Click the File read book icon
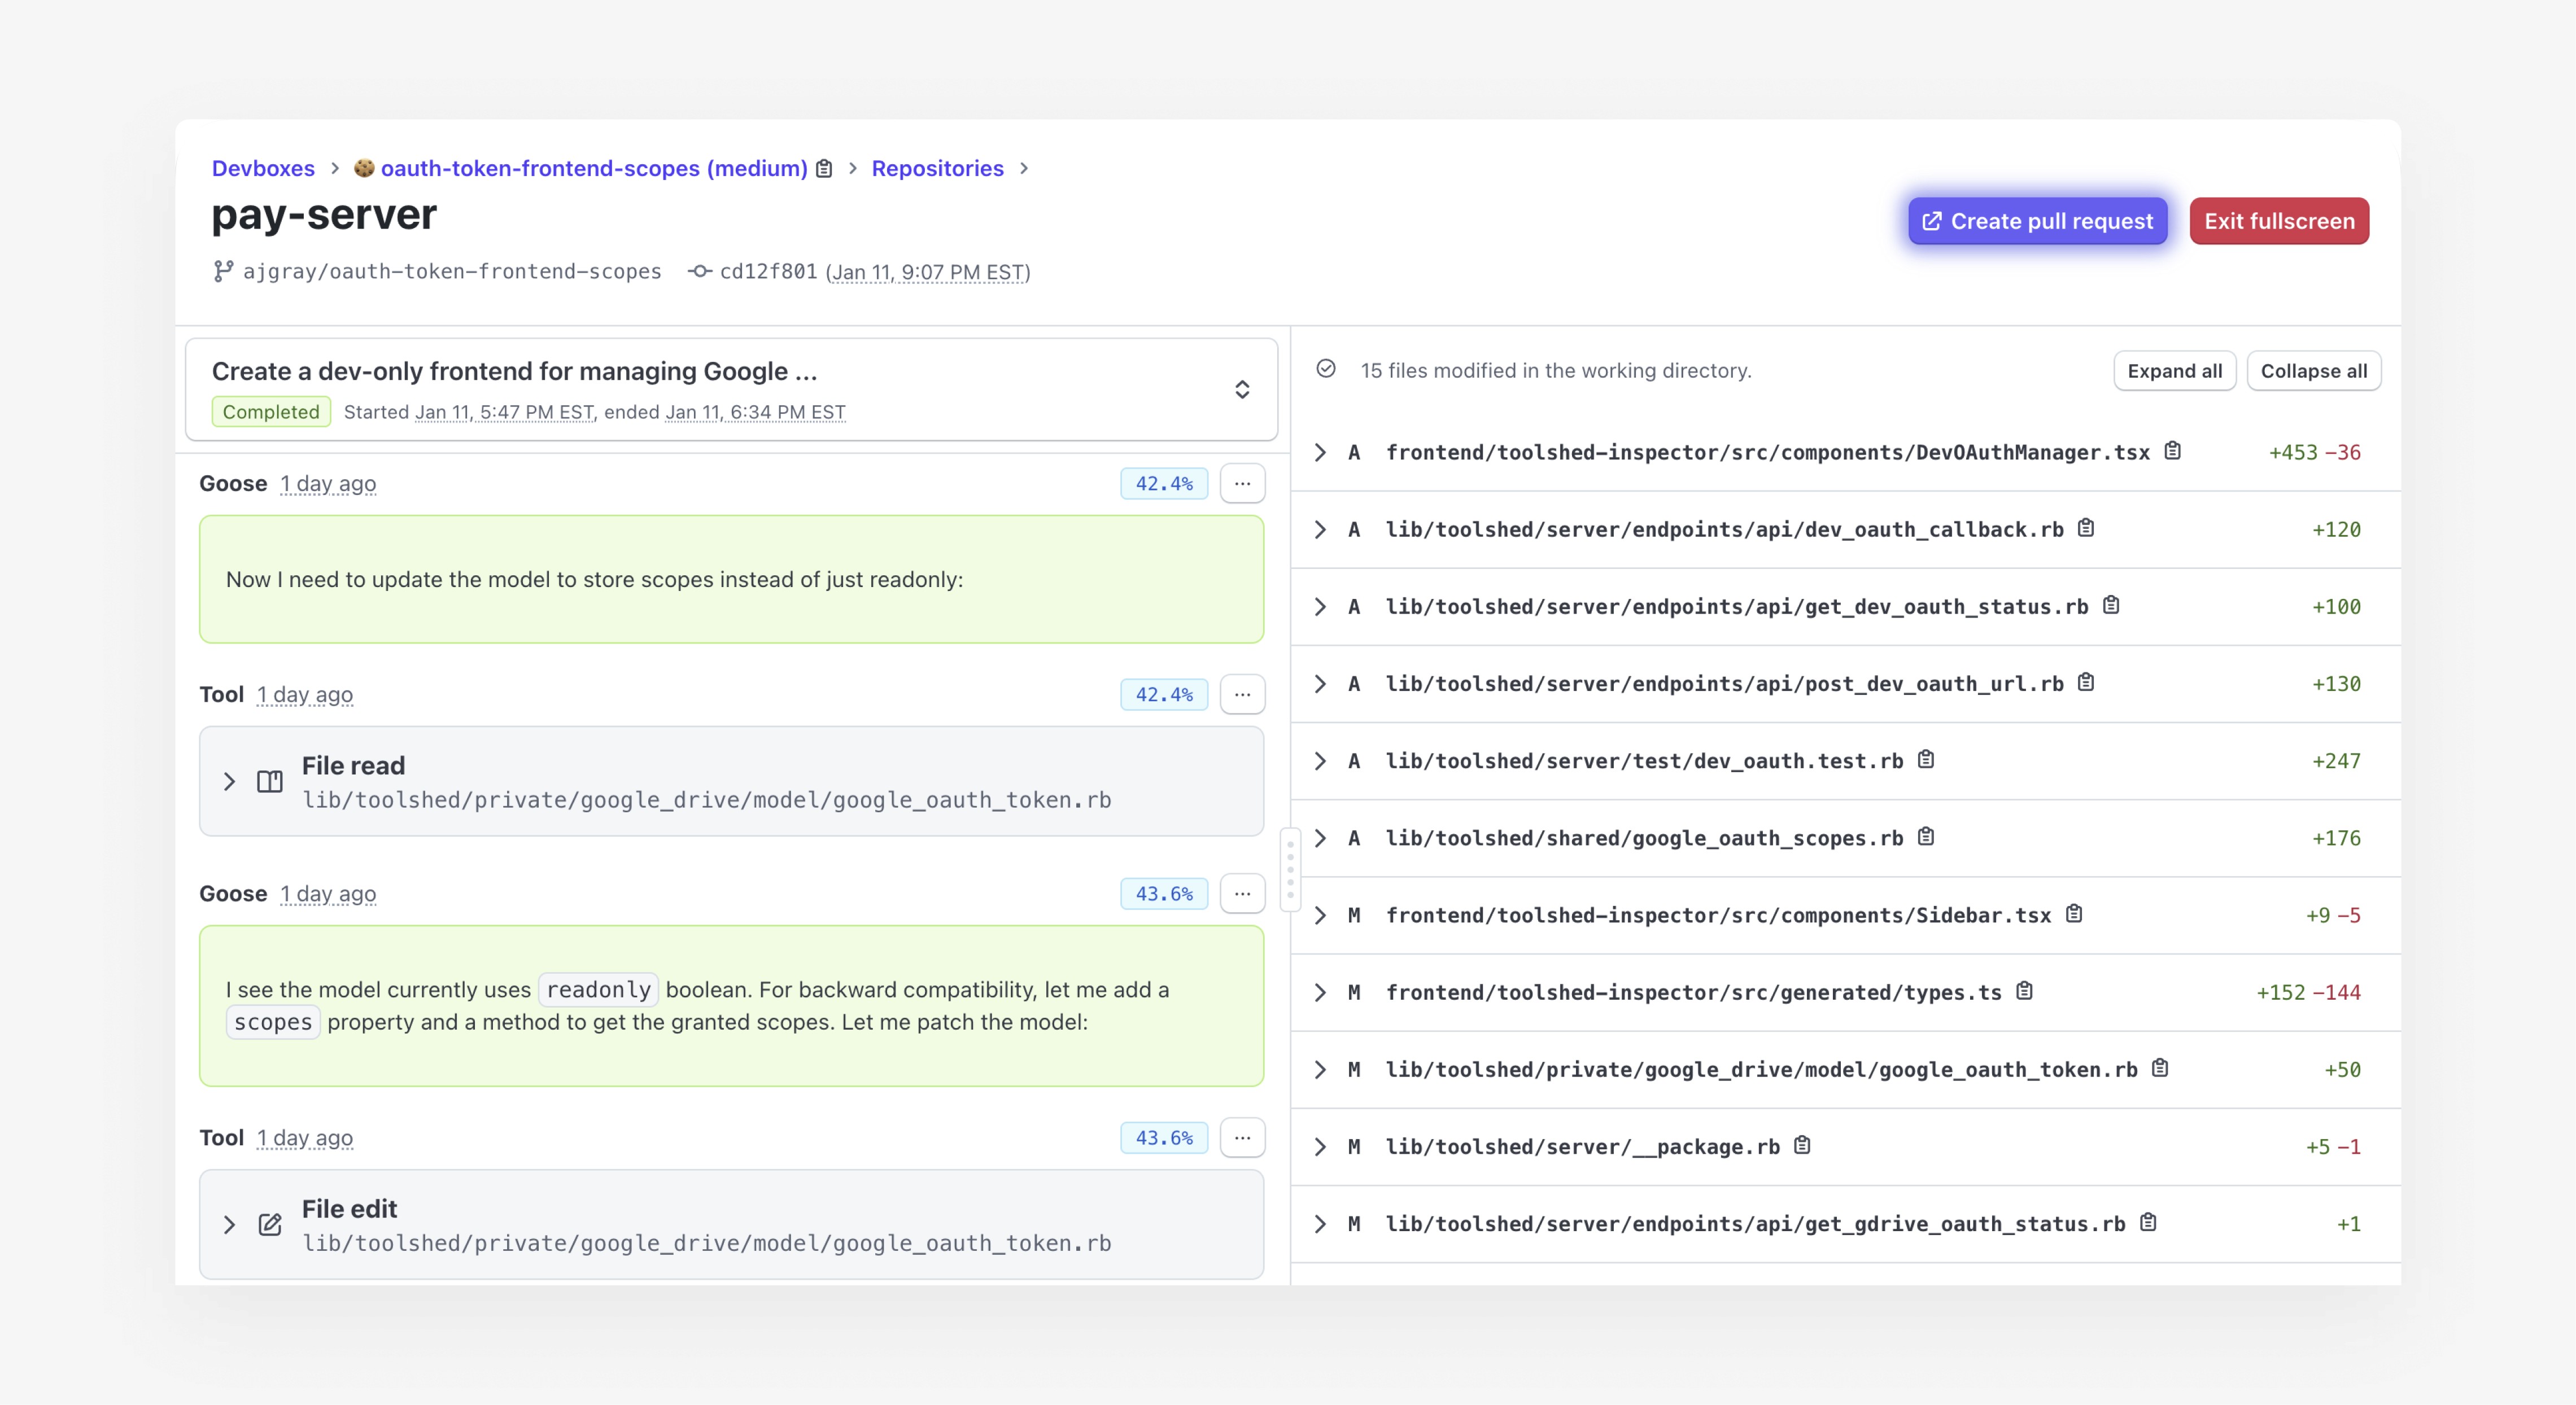2576x1405 pixels. pos(270,781)
